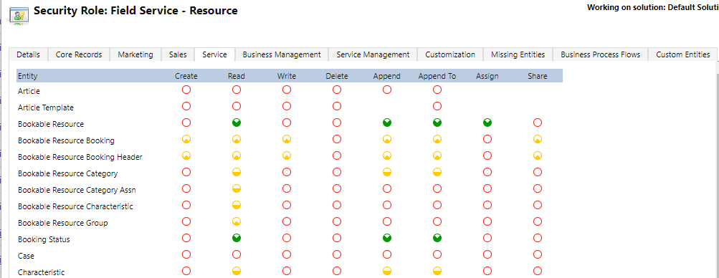Screen dimensions: 719x278
Task: Switch to the Service Management tab
Action: click(373, 54)
